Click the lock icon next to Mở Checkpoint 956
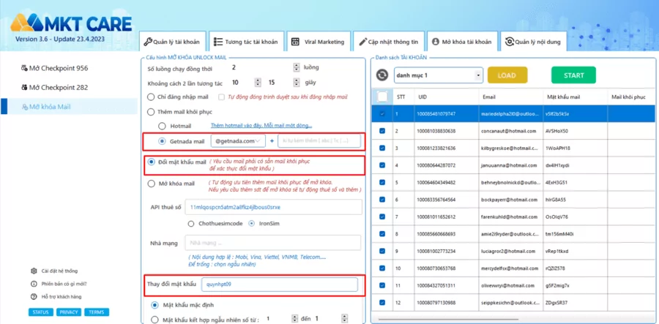The width and height of the screenshot is (659, 324). (x=25, y=68)
